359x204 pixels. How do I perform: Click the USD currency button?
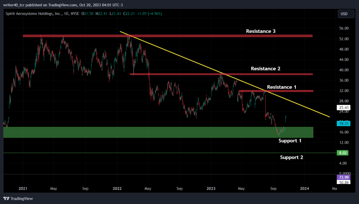pos(346,14)
